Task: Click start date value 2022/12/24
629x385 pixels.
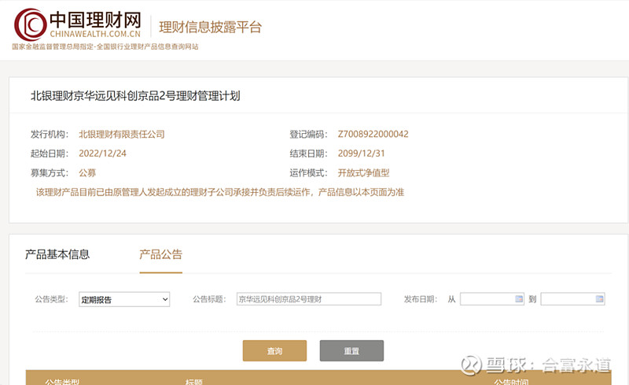Action: [x=103, y=154]
